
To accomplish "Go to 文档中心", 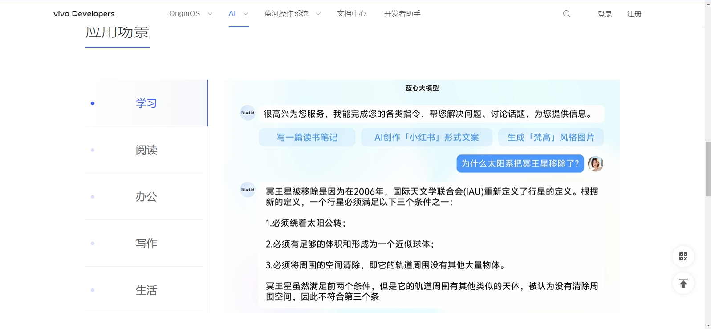I will [351, 14].
